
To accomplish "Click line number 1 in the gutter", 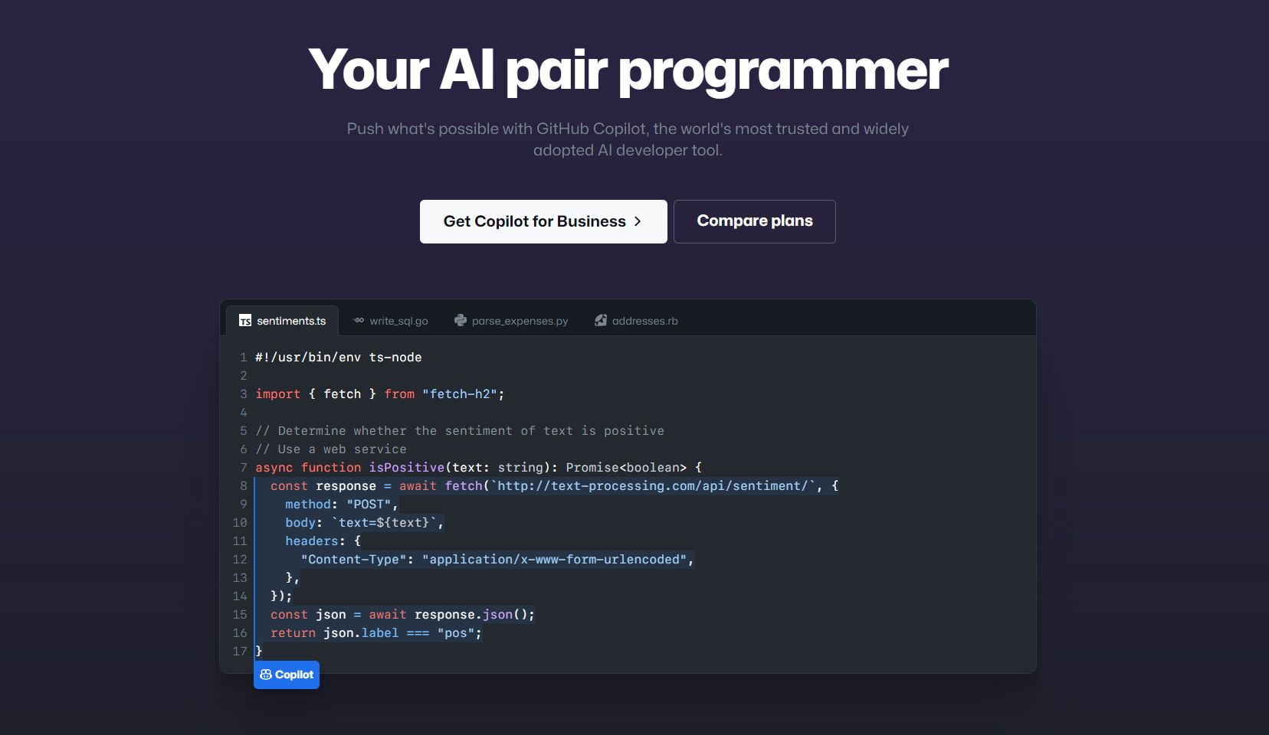I will [243, 358].
